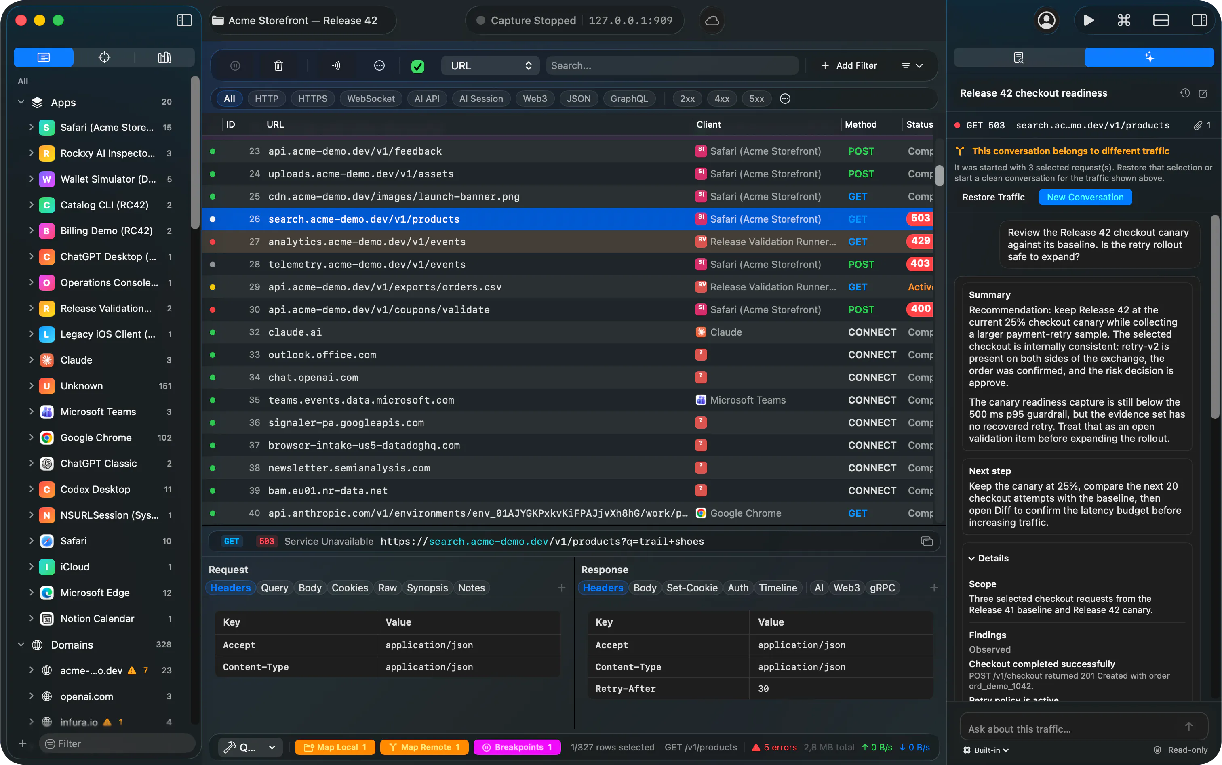Open the books library tab in the sidebar
Image resolution: width=1222 pixels, height=765 pixels.
point(164,57)
